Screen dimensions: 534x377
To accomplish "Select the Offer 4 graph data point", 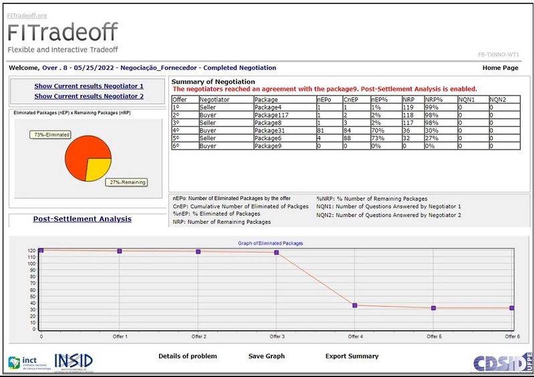I will 355,305.
